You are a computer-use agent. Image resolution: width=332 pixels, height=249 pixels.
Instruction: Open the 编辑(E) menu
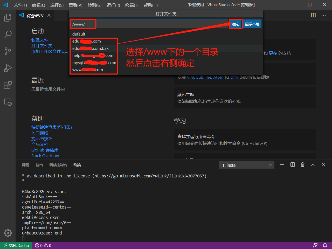(39, 5)
